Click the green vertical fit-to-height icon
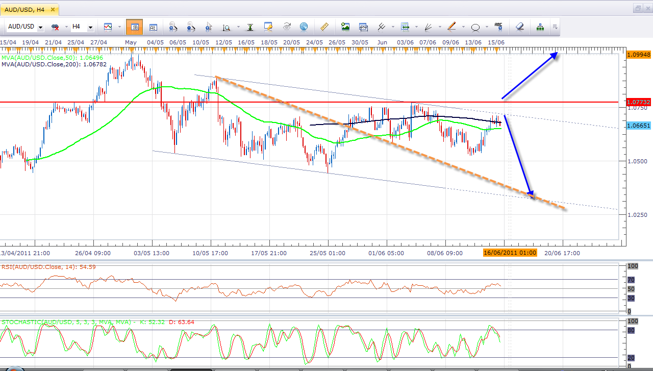 point(250,27)
